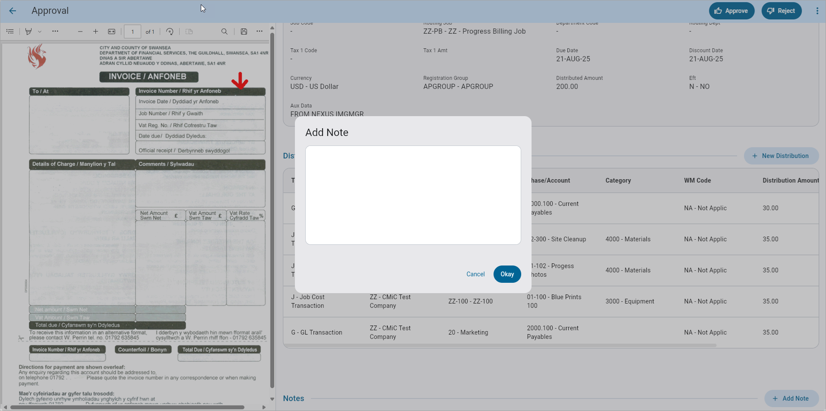Click the Swansea council logo in PDF
Screen dimensions: 826x411
[x=37, y=56]
